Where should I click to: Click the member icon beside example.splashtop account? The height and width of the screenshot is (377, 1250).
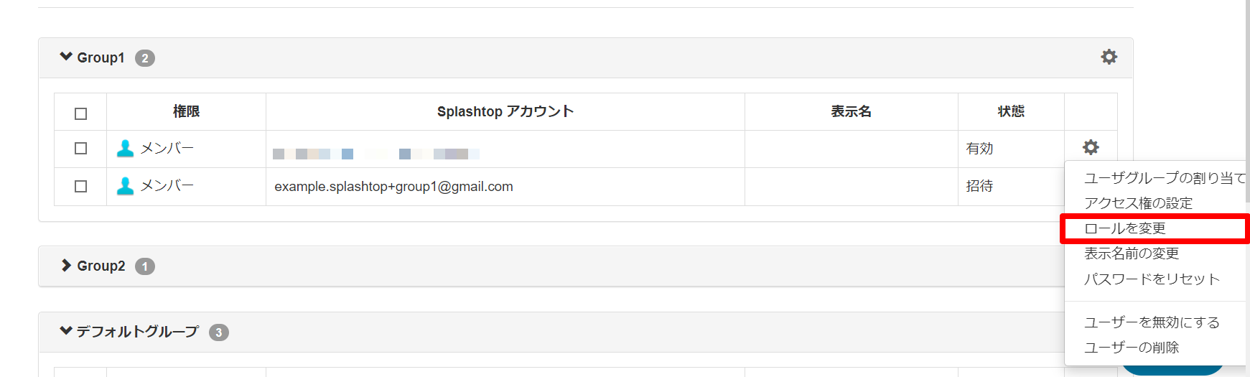[x=125, y=185]
